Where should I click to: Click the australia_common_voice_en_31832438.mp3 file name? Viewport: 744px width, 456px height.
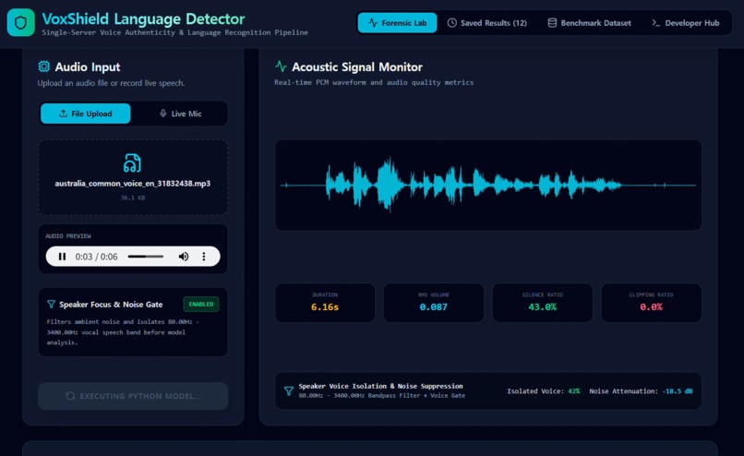click(132, 183)
